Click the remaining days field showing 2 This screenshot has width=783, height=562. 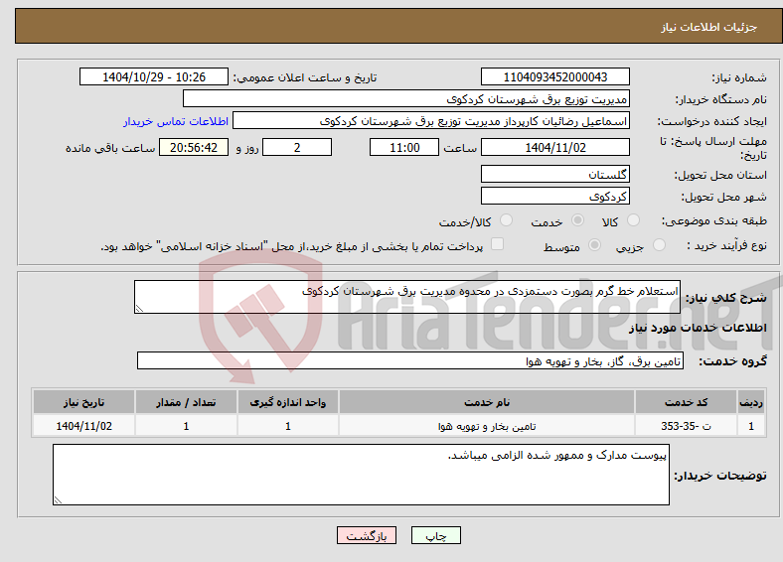tap(297, 147)
